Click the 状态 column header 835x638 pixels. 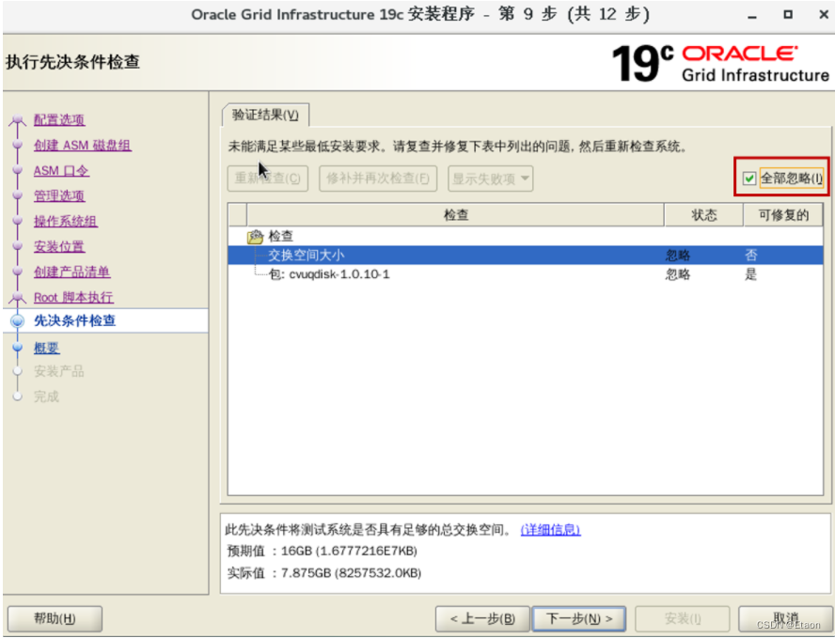(x=703, y=215)
